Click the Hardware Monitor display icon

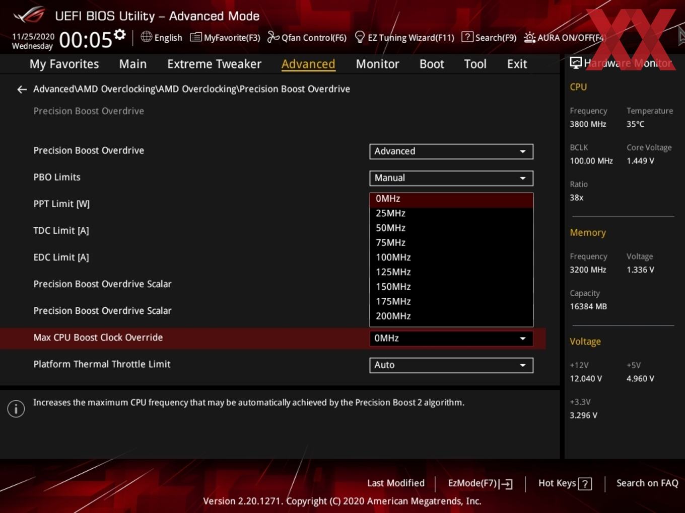click(576, 63)
